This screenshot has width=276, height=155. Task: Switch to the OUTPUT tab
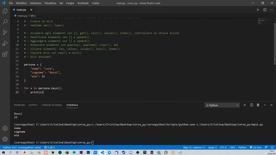click(x=33, y=105)
